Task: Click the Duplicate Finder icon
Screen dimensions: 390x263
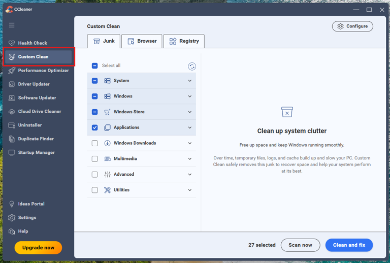Action: click(x=12, y=139)
